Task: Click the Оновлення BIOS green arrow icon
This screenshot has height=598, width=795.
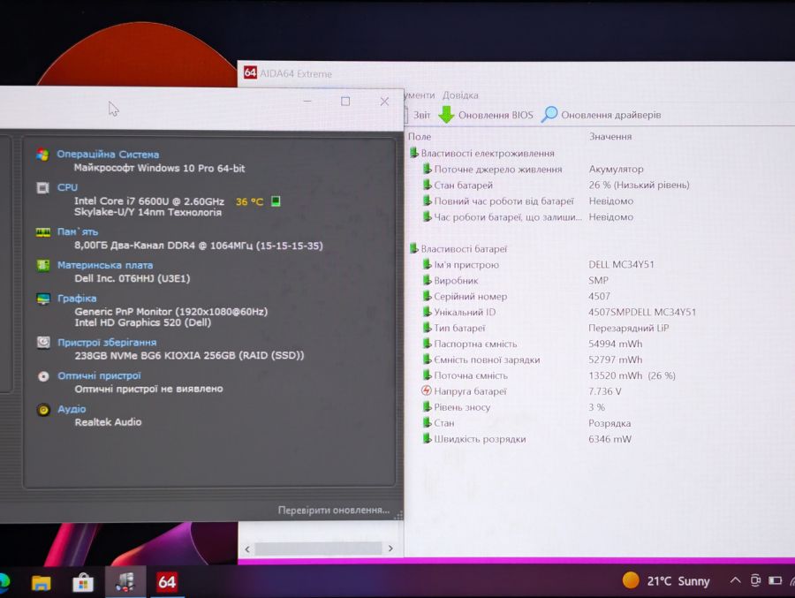Action: 446,115
